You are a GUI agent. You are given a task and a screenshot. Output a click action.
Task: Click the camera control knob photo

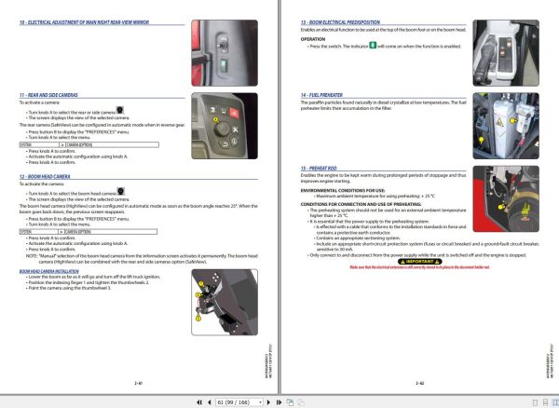click(225, 126)
